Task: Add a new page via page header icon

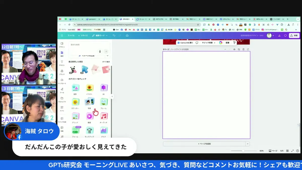Action: [248, 49]
